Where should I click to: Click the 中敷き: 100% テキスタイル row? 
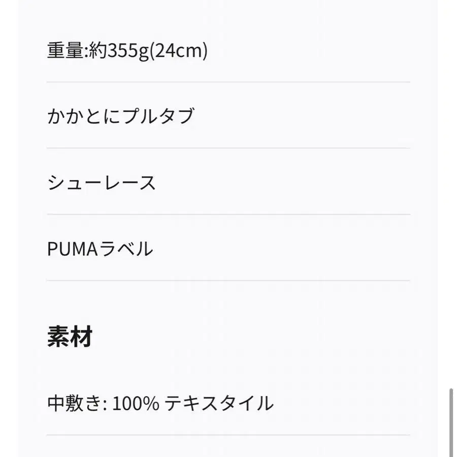pyautogui.click(x=160, y=404)
